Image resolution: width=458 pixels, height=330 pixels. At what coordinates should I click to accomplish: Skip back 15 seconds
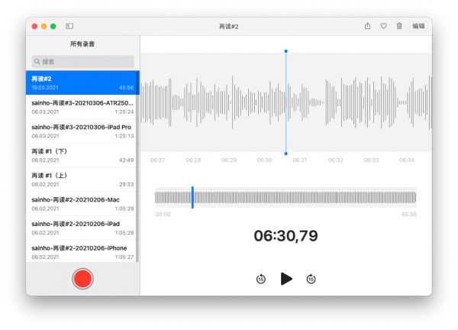coord(261,280)
